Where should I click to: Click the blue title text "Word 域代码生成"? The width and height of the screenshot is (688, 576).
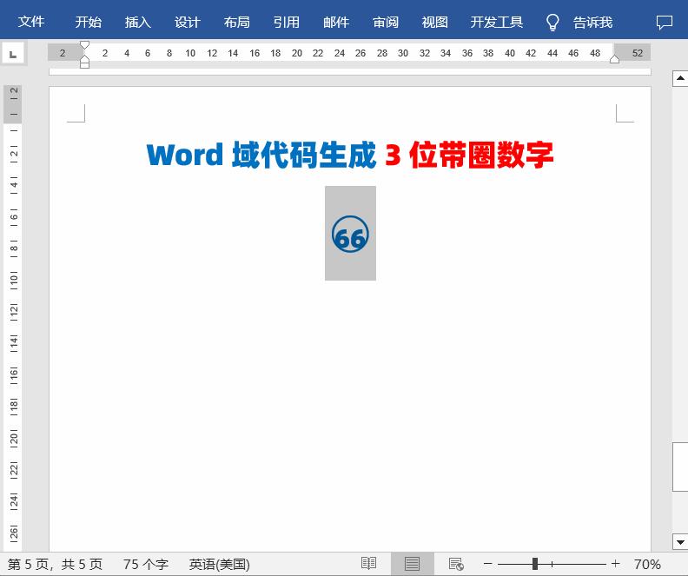coord(261,155)
